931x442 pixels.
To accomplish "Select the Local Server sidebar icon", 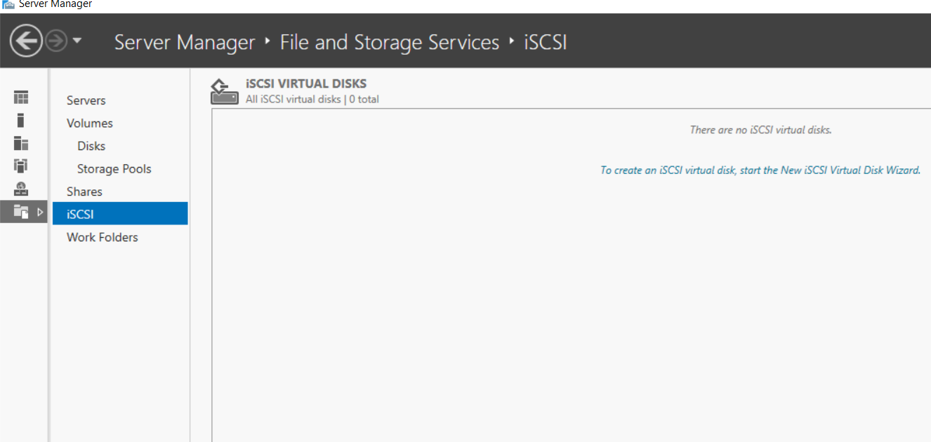I will pos(21,120).
